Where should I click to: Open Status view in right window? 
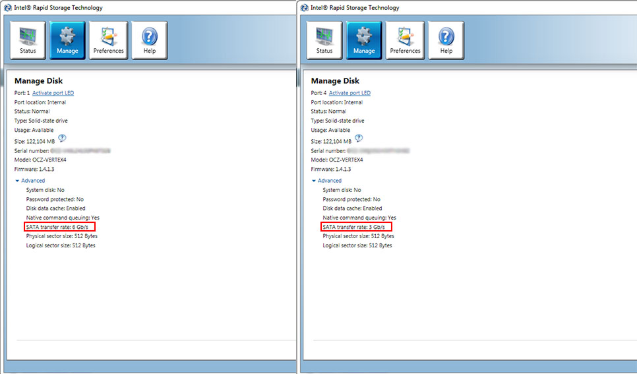point(324,41)
